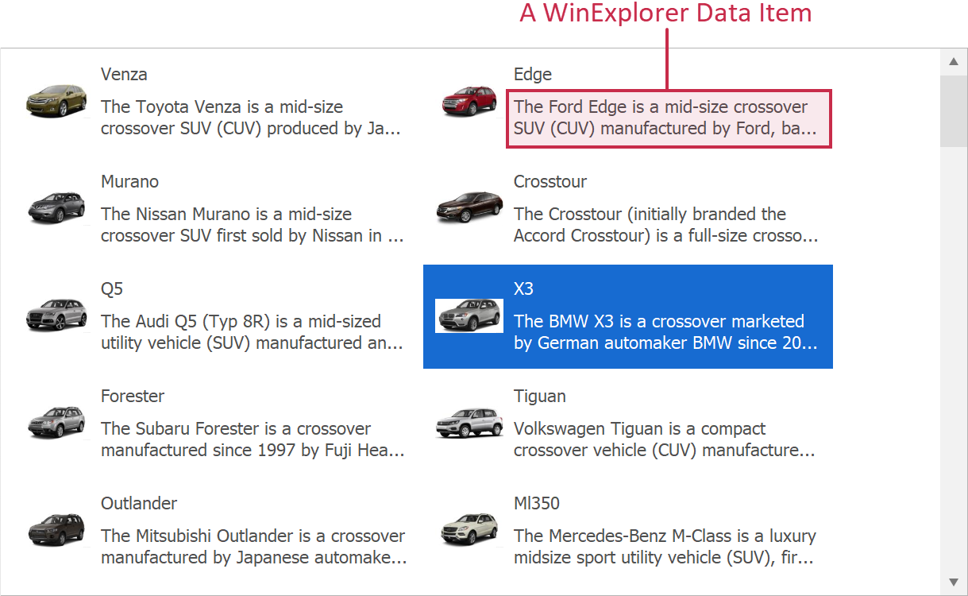Click the Murano car picture
This screenshot has width=968, height=596.
[x=56, y=208]
